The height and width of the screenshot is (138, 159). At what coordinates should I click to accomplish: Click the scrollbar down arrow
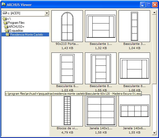154,133
